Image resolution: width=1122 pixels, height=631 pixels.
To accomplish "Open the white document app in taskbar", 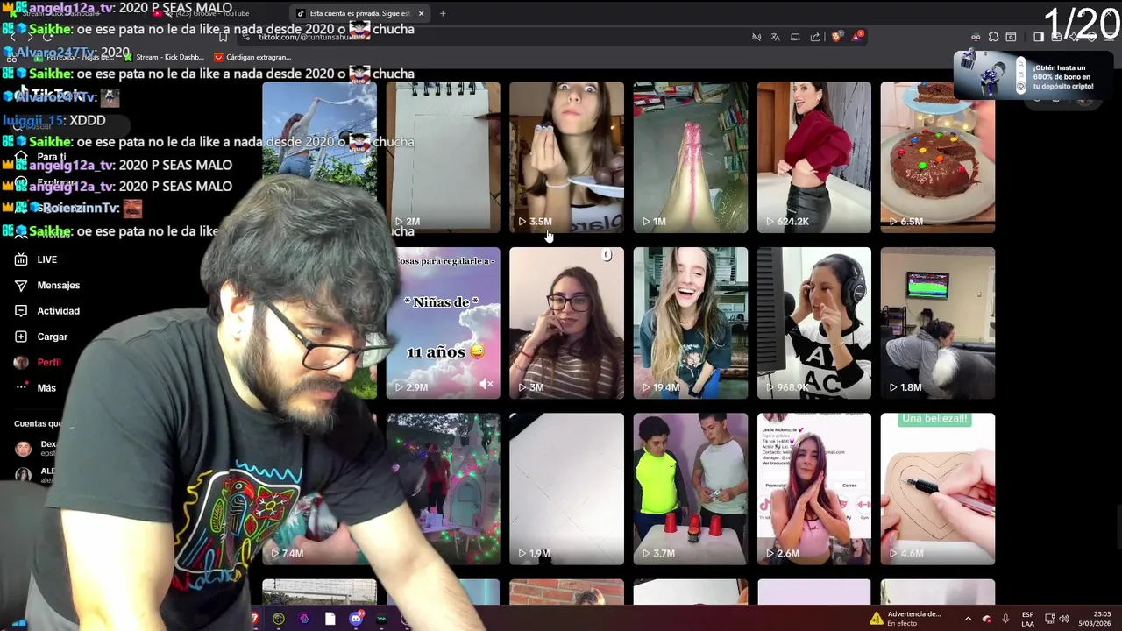I will coord(330,619).
